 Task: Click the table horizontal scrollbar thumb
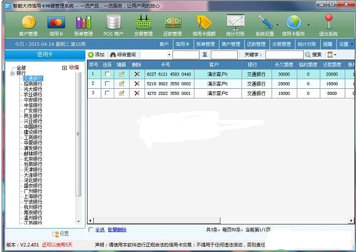point(157,220)
